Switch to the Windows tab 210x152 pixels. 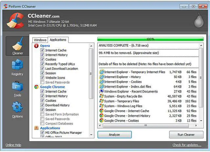40,40
